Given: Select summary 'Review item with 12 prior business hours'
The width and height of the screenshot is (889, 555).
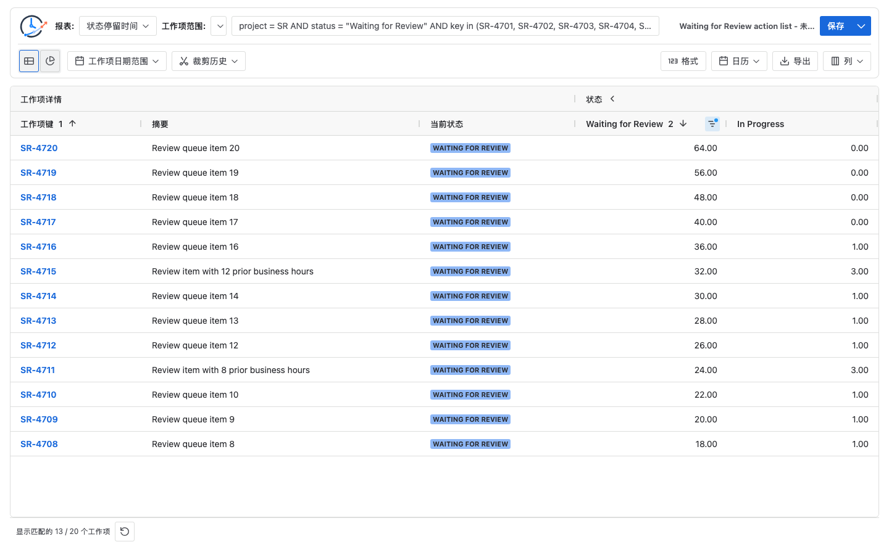Looking at the screenshot, I should pyautogui.click(x=233, y=271).
